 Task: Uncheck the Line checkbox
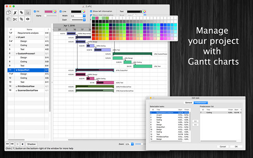pos(60,11)
